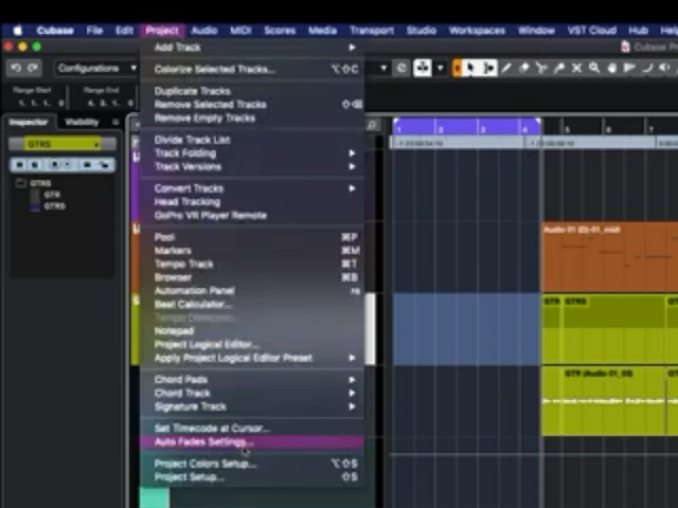Select the Object Selection arrow tool

(470, 68)
